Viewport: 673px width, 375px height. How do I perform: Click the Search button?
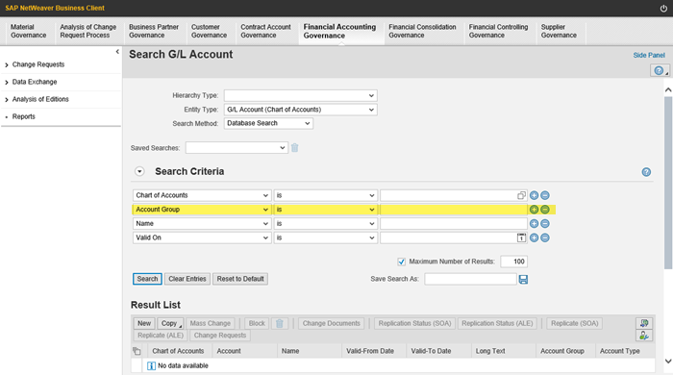147,279
